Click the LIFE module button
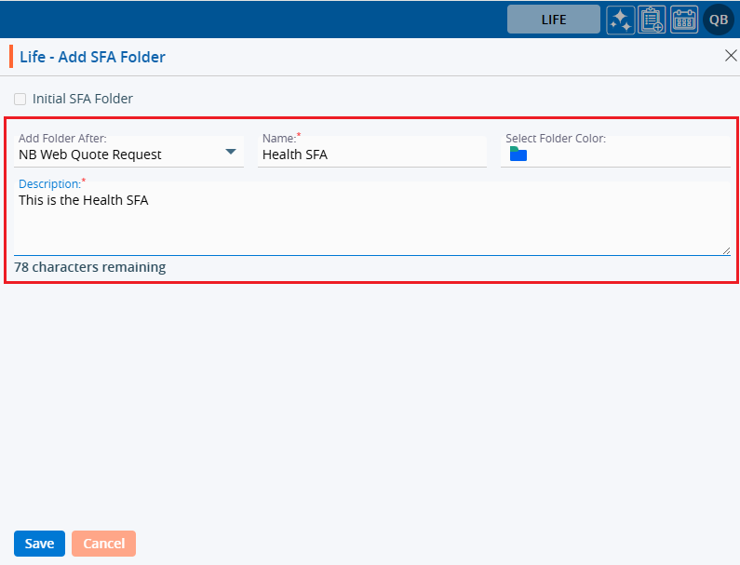 click(x=553, y=20)
